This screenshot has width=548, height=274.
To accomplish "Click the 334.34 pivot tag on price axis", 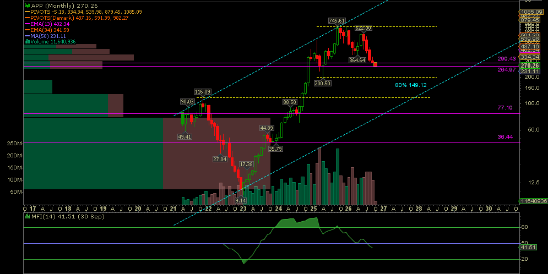I will 530,57.
